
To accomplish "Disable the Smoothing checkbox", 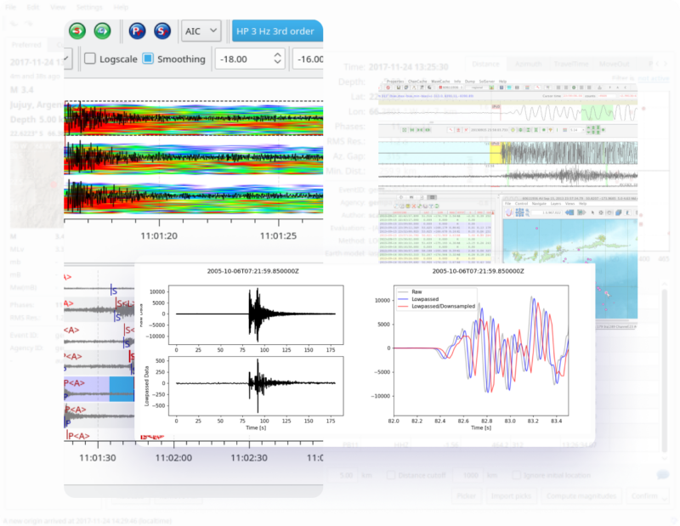I will pyautogui.click(x=147, y=59).
